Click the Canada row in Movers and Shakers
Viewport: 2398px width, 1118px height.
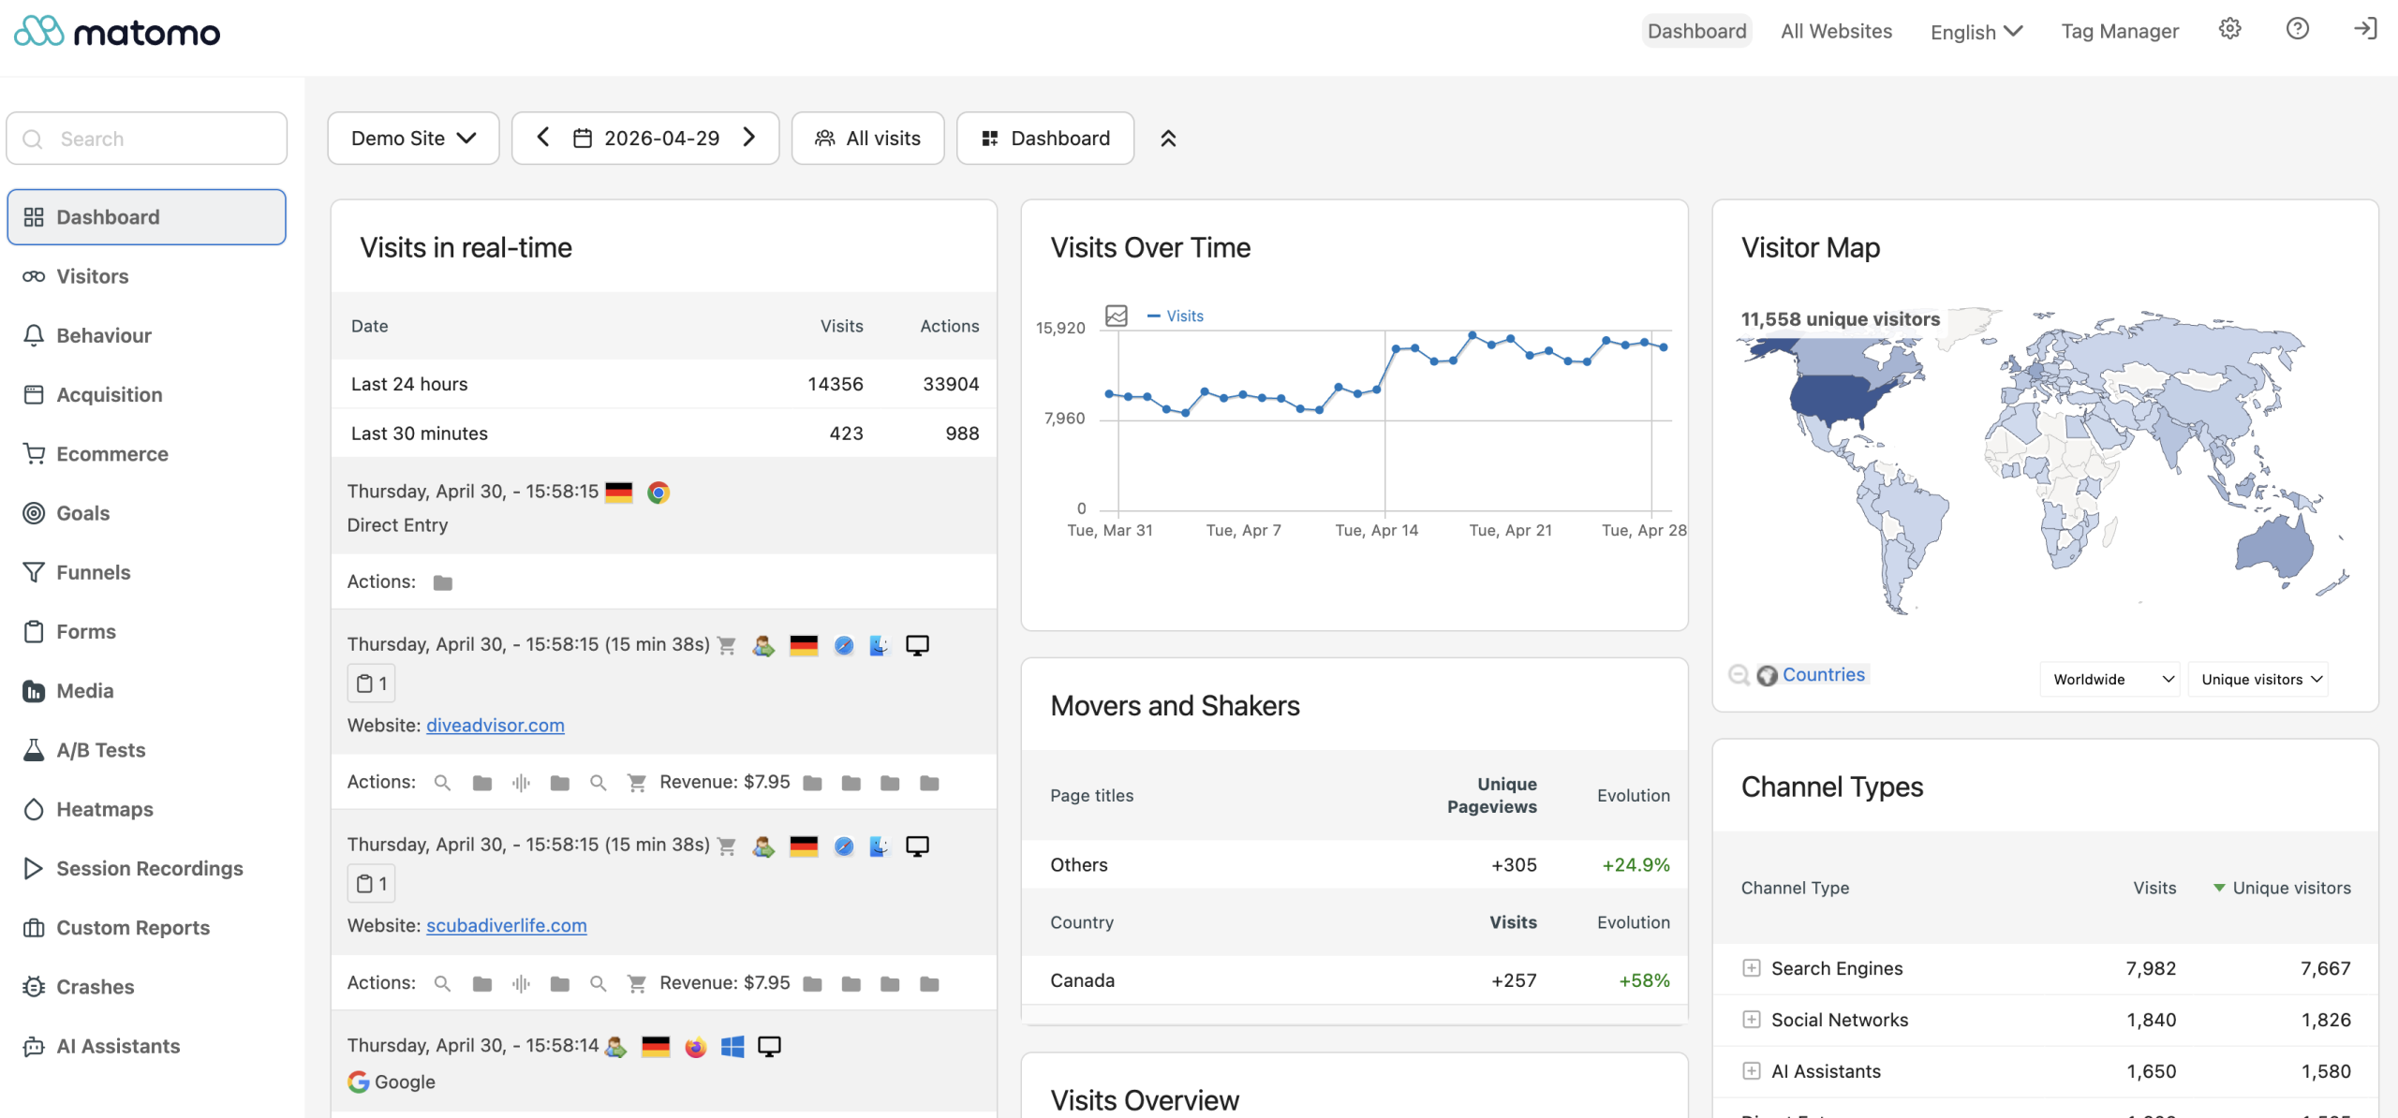pyautogui.click(x=1354, y=980)
